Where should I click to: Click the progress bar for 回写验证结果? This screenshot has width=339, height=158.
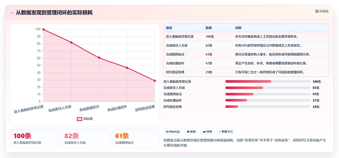[268, 107]
